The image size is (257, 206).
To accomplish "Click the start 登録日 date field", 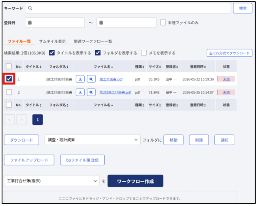I will [x=55, y=23].
